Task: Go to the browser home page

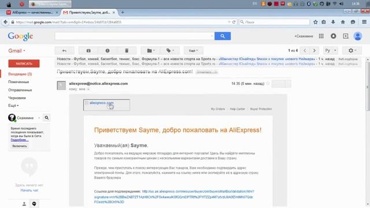Action: tap(343, 22)
